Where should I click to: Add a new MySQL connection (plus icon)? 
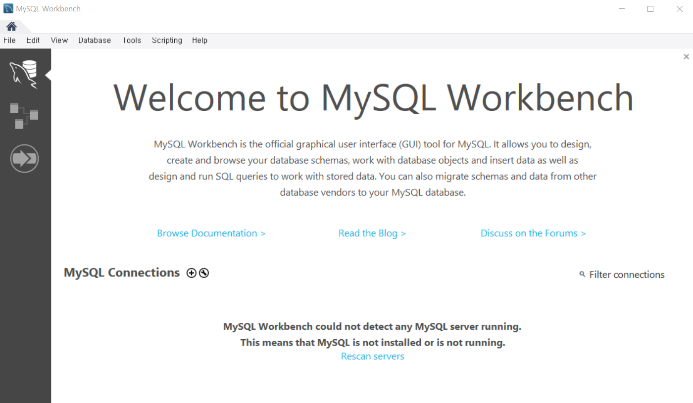[x=192, y=273]
